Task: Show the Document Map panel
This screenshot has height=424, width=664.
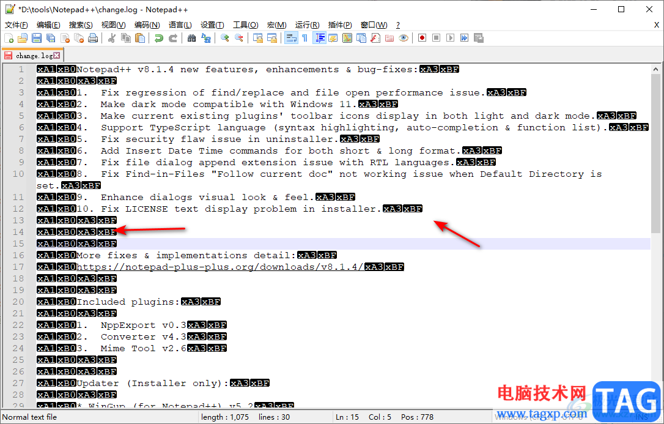Action: pos(347,38)
